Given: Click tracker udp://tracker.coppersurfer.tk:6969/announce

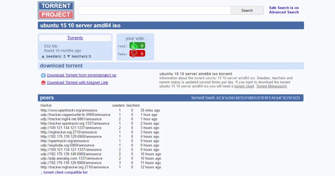Looking at the screenshot, I should click(x=75, y=115).
